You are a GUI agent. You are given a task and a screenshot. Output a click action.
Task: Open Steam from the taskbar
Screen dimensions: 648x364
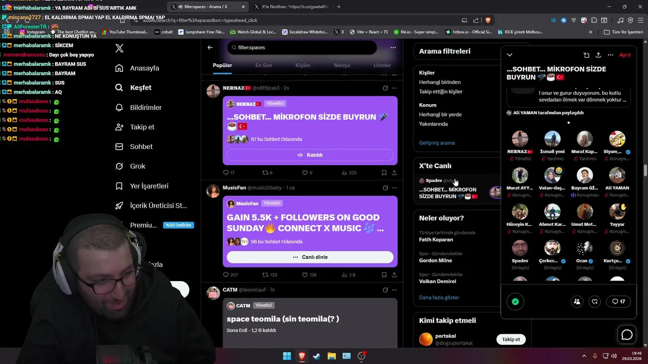[x=316, y=356]
